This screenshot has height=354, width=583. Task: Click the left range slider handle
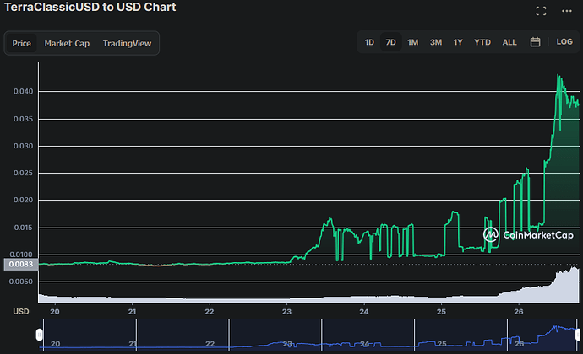[x=39, y=336]
